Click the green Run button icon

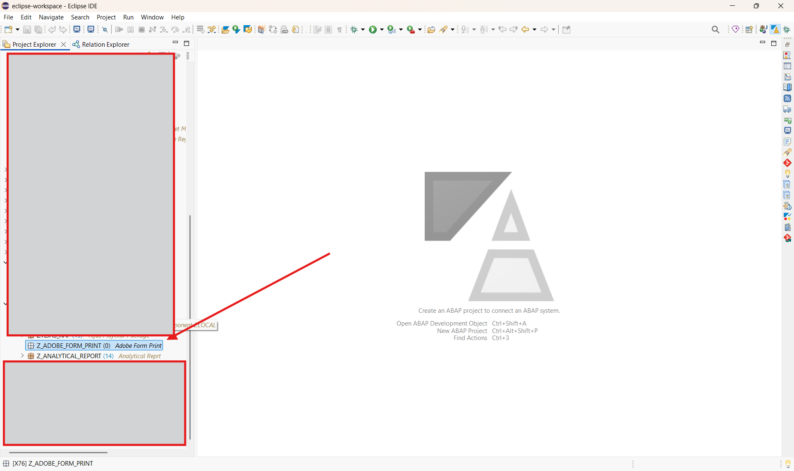tap(373, 29)
